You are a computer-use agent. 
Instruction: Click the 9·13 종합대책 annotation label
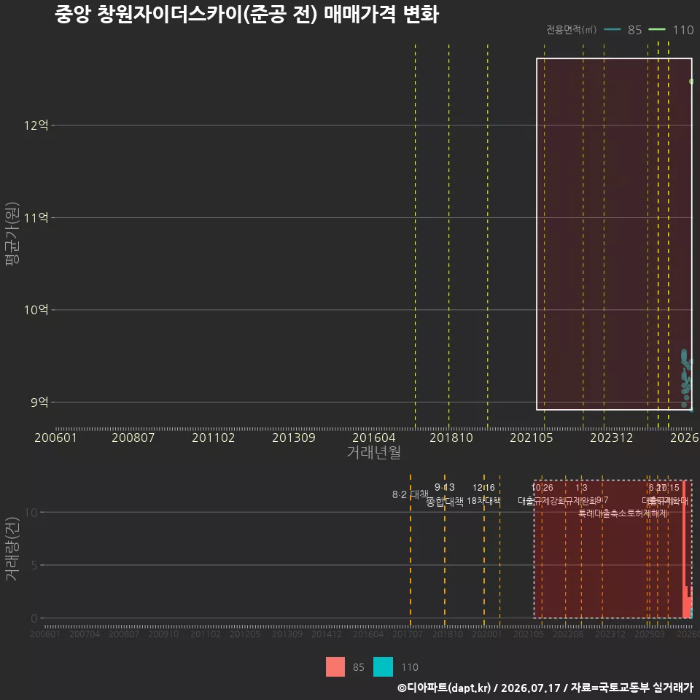(445, 494)
